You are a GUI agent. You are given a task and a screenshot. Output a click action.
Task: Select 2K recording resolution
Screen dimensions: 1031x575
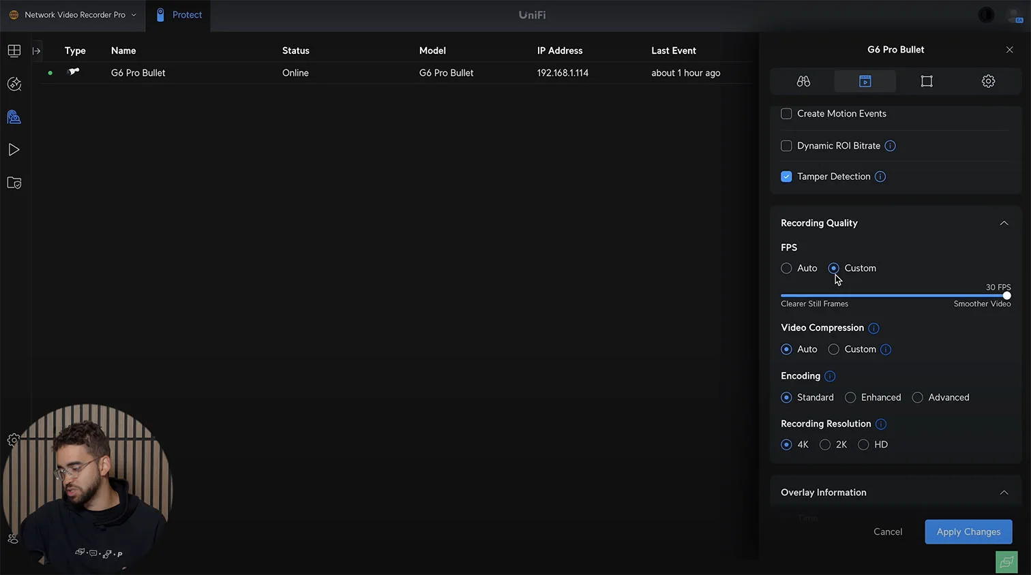tap(825, 445)
